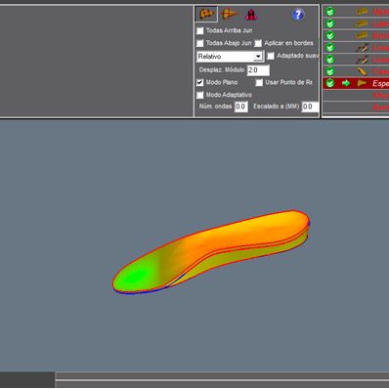Click the Núm. ondas input field

(241, 107)
